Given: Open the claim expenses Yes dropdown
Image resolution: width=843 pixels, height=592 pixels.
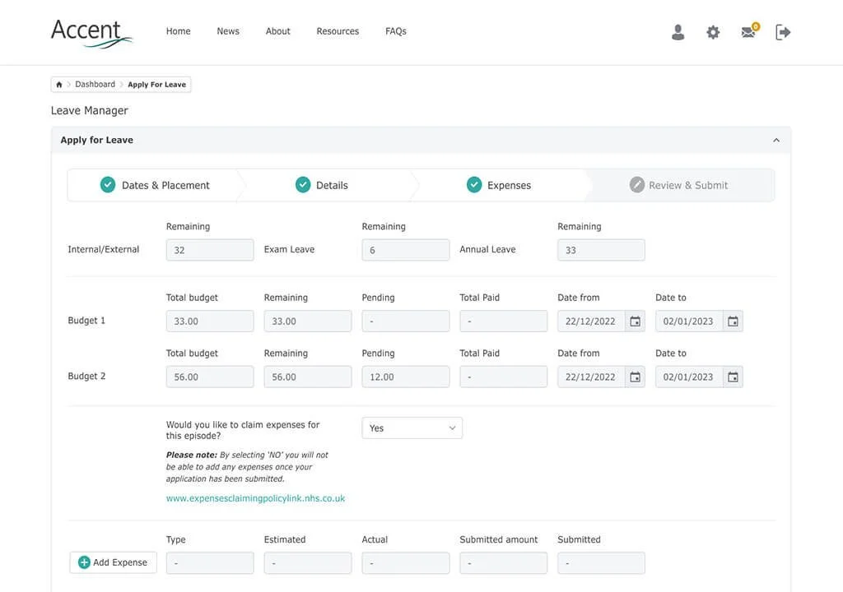Looking at the screenshot, I should click(412, 428).
